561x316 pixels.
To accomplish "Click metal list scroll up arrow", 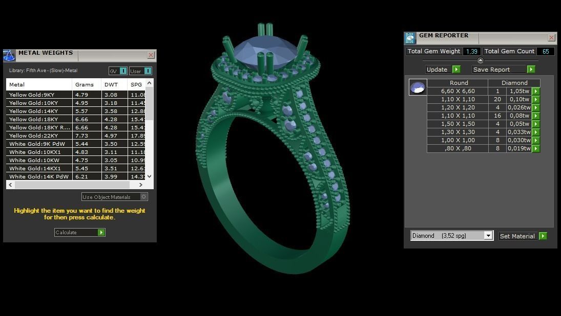I will tap(149, 83).
